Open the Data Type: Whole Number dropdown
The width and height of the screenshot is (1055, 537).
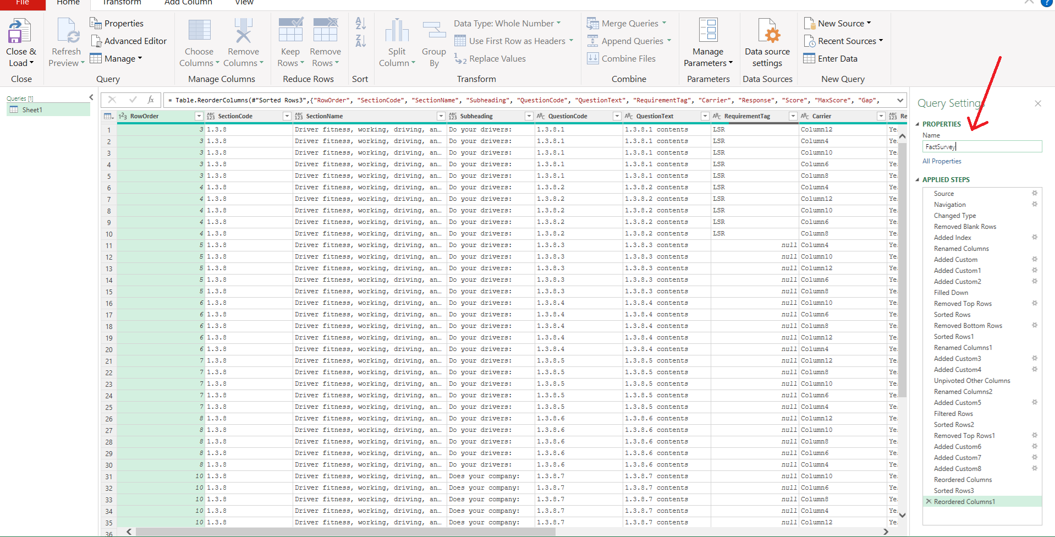pos(507,24)
